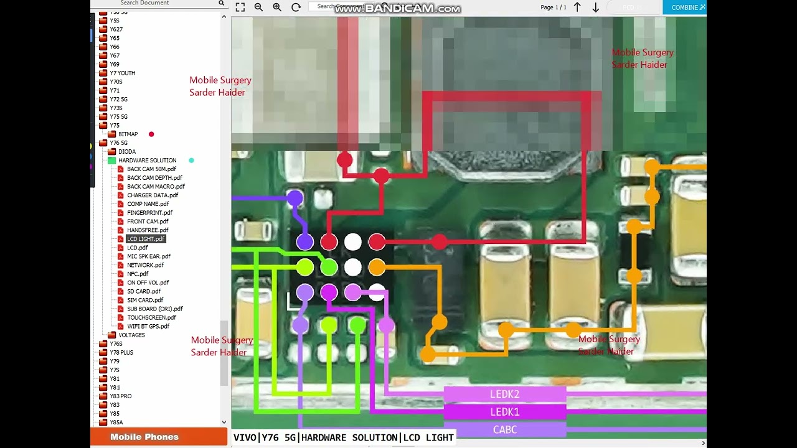The width and height of the screenshot is (797, 448).
Task: Select the highlighted LCD LIGHT.pdf
Action: tap(146, 238)
